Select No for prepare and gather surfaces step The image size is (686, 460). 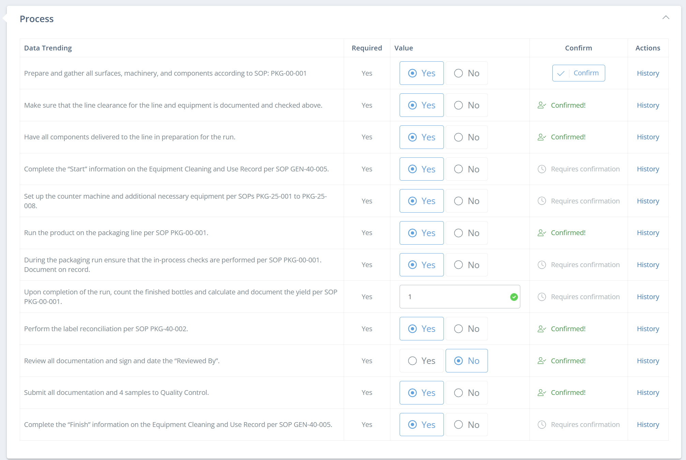click(466, 73)
